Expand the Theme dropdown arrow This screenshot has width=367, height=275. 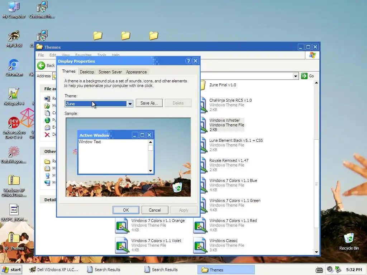130,104
